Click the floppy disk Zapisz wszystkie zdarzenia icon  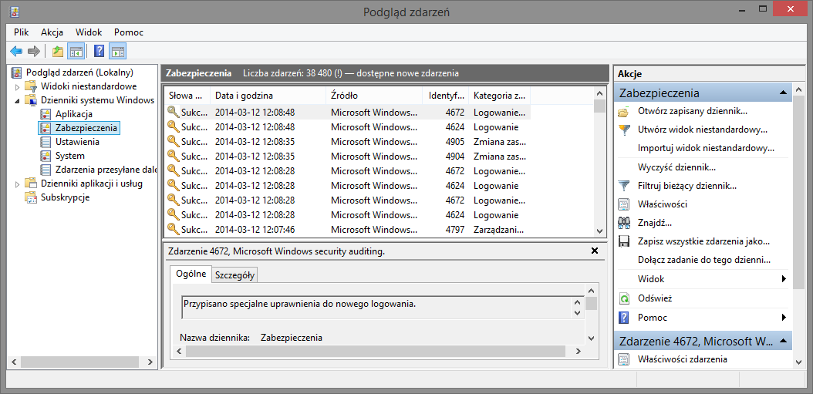point(624,241)
